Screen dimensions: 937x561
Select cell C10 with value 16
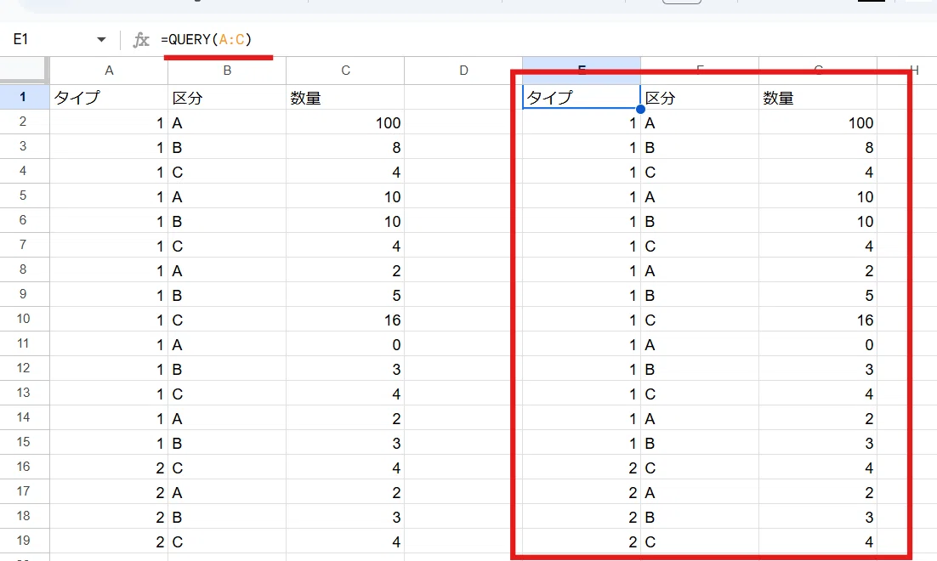[x=345, y=319]
